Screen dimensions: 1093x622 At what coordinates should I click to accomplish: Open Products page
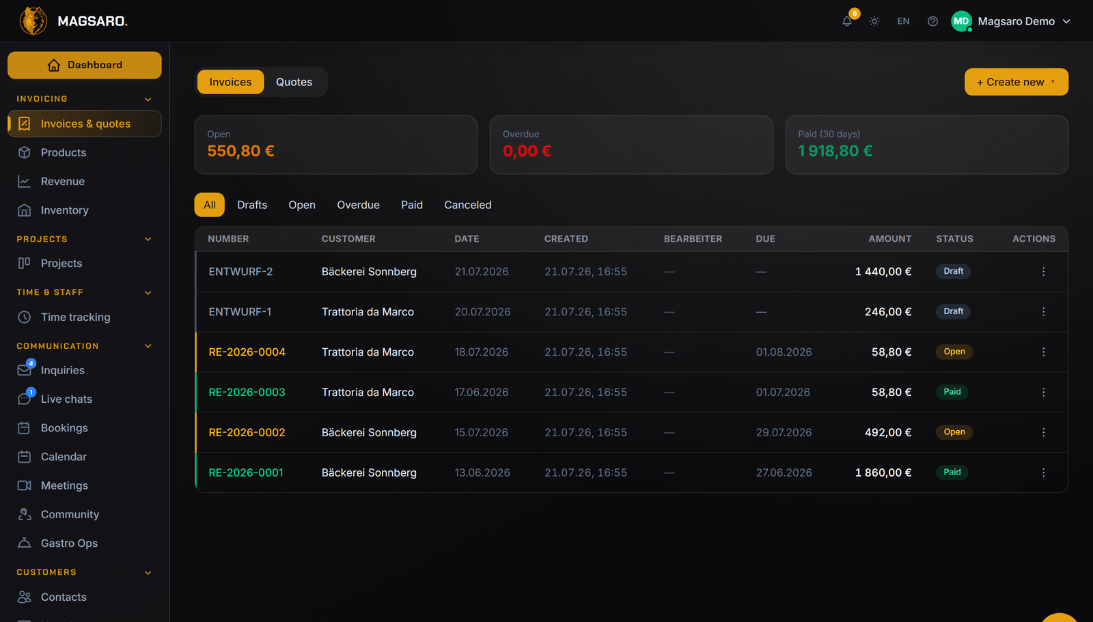tap(85, 152)
